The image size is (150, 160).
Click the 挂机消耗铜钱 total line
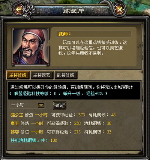coord(34,141)
